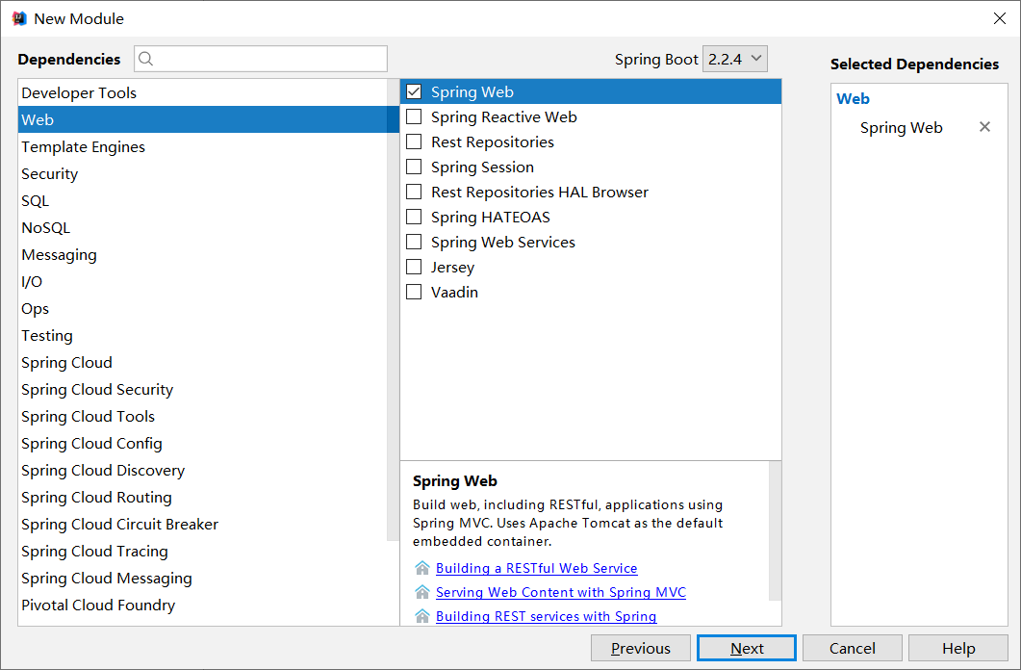Screen dimensions: 1021x670
Task: Select the Spring Cloud Discovery category
Action: [x=202, y=470]
